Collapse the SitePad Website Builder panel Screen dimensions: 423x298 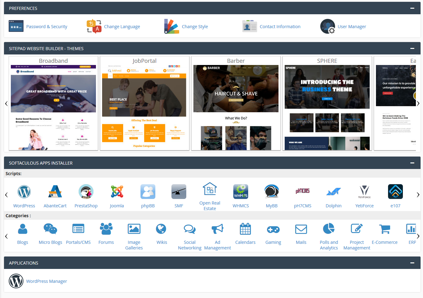[x=412, y=49]
